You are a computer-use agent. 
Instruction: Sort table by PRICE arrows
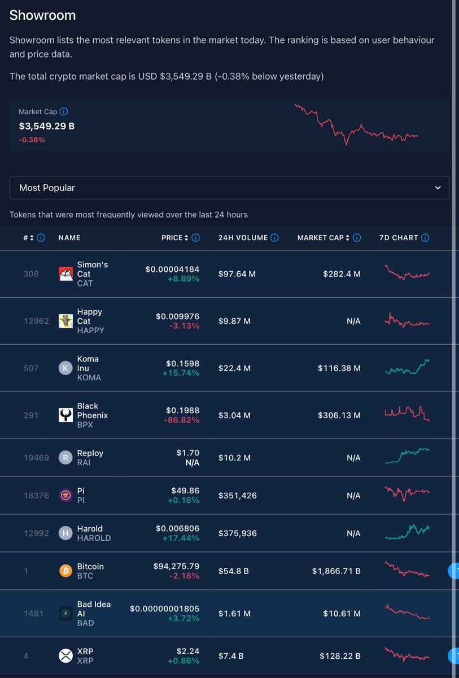pyautogui.click(x=187, y=238)
